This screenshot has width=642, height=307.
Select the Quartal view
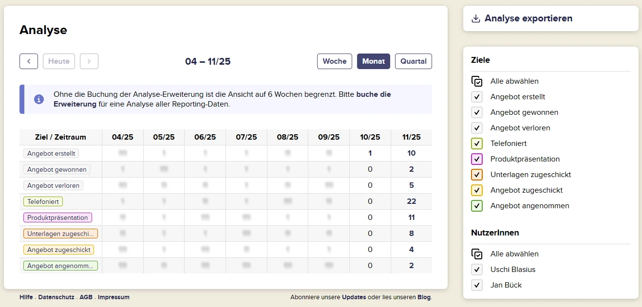click(413, 61)
